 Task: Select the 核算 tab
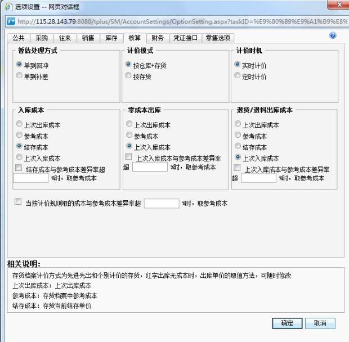click(x=135, y=38)
